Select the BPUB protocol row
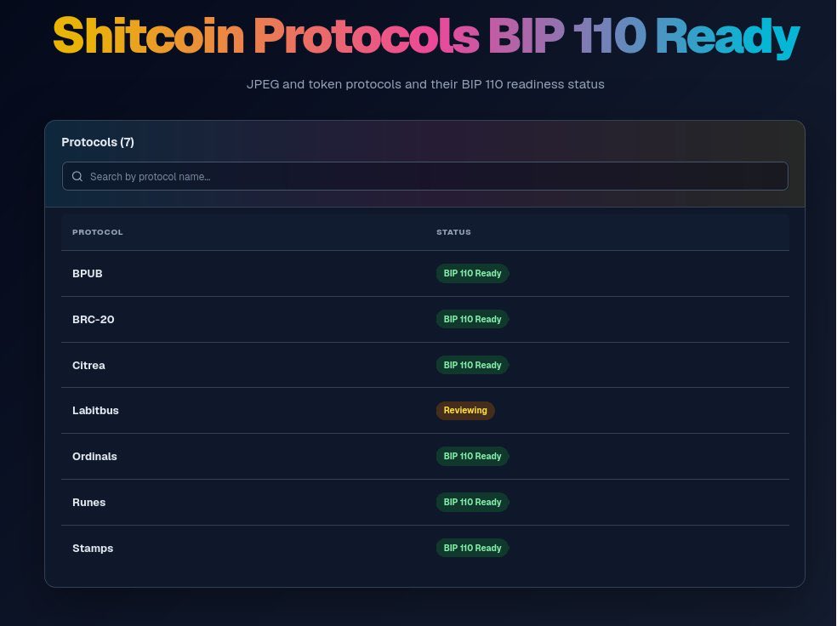The width and height of the screenshot is (837, 626). pos(425,273)
